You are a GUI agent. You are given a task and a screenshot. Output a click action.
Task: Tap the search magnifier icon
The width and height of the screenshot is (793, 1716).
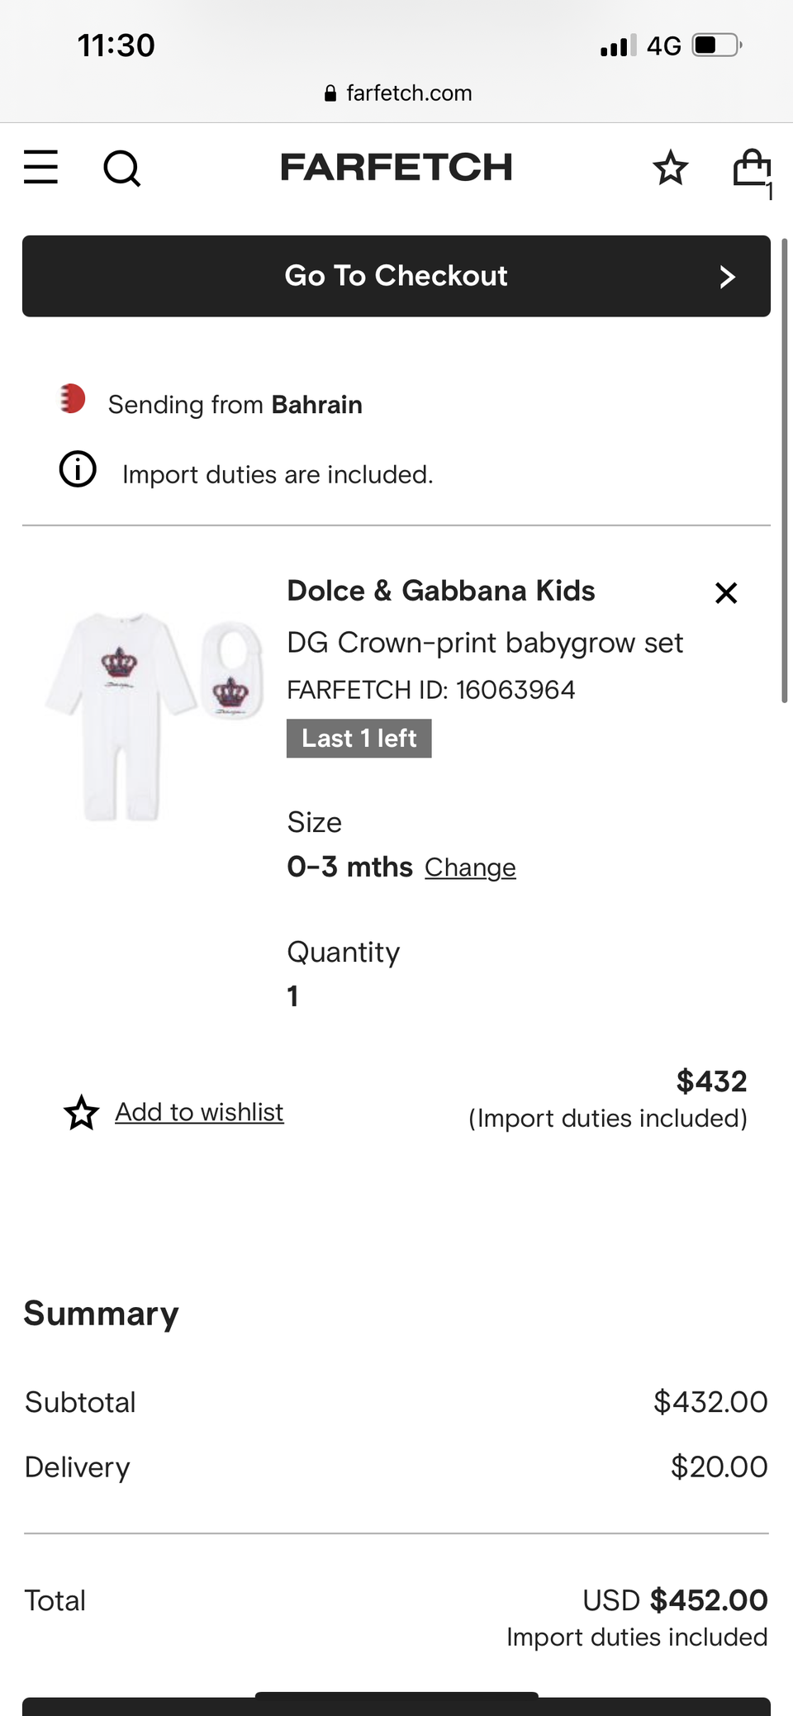coord(121,169)
